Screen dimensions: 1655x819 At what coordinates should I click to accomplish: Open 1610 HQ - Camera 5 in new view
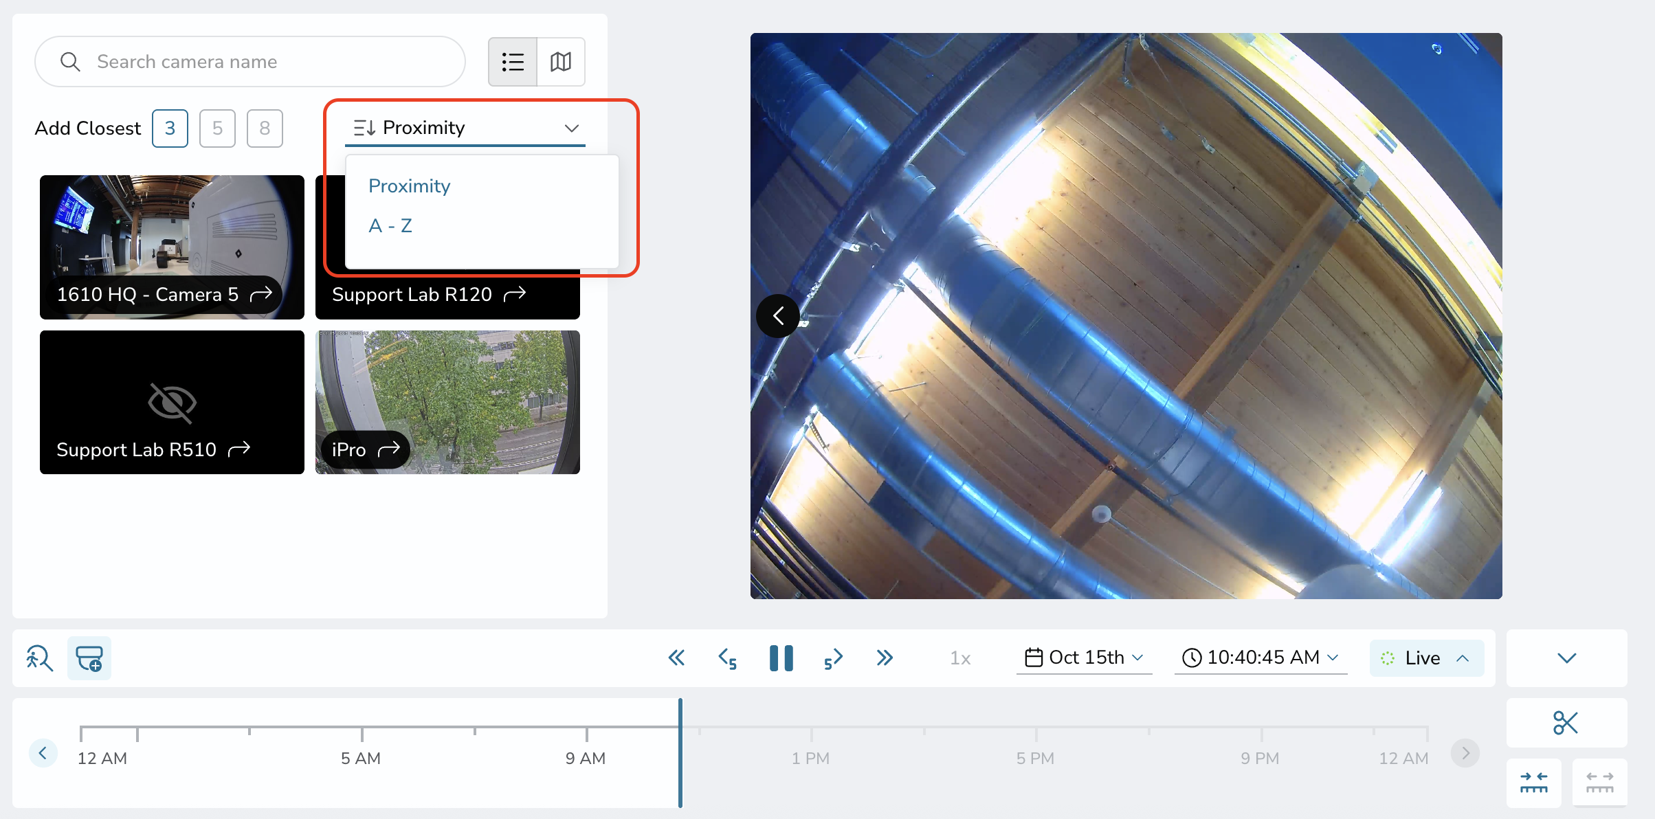263,294
